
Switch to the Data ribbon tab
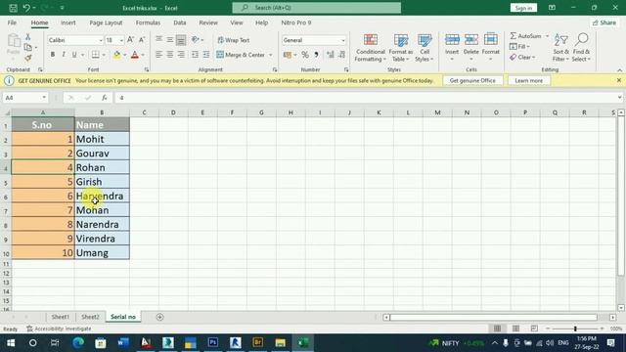click(x=180, y=22)
